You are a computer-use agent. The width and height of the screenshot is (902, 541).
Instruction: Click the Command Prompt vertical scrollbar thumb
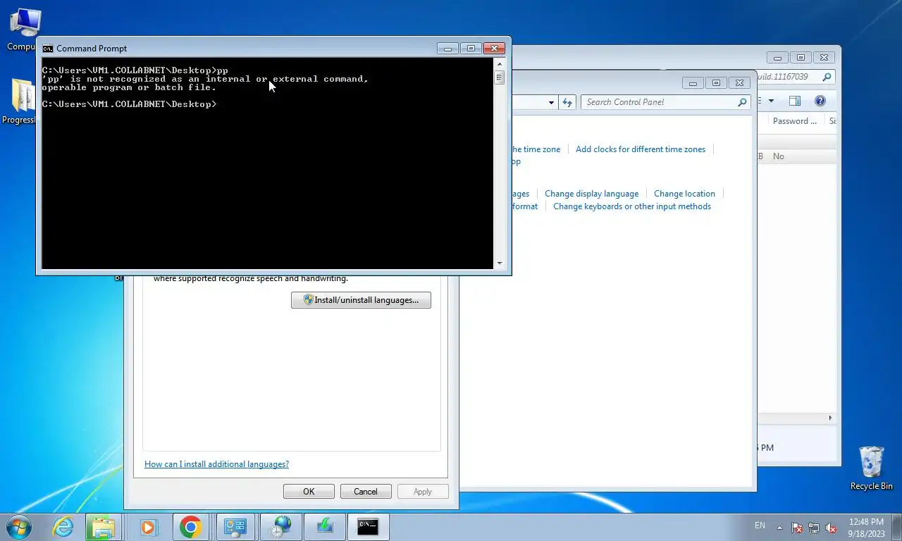(500, 77)
